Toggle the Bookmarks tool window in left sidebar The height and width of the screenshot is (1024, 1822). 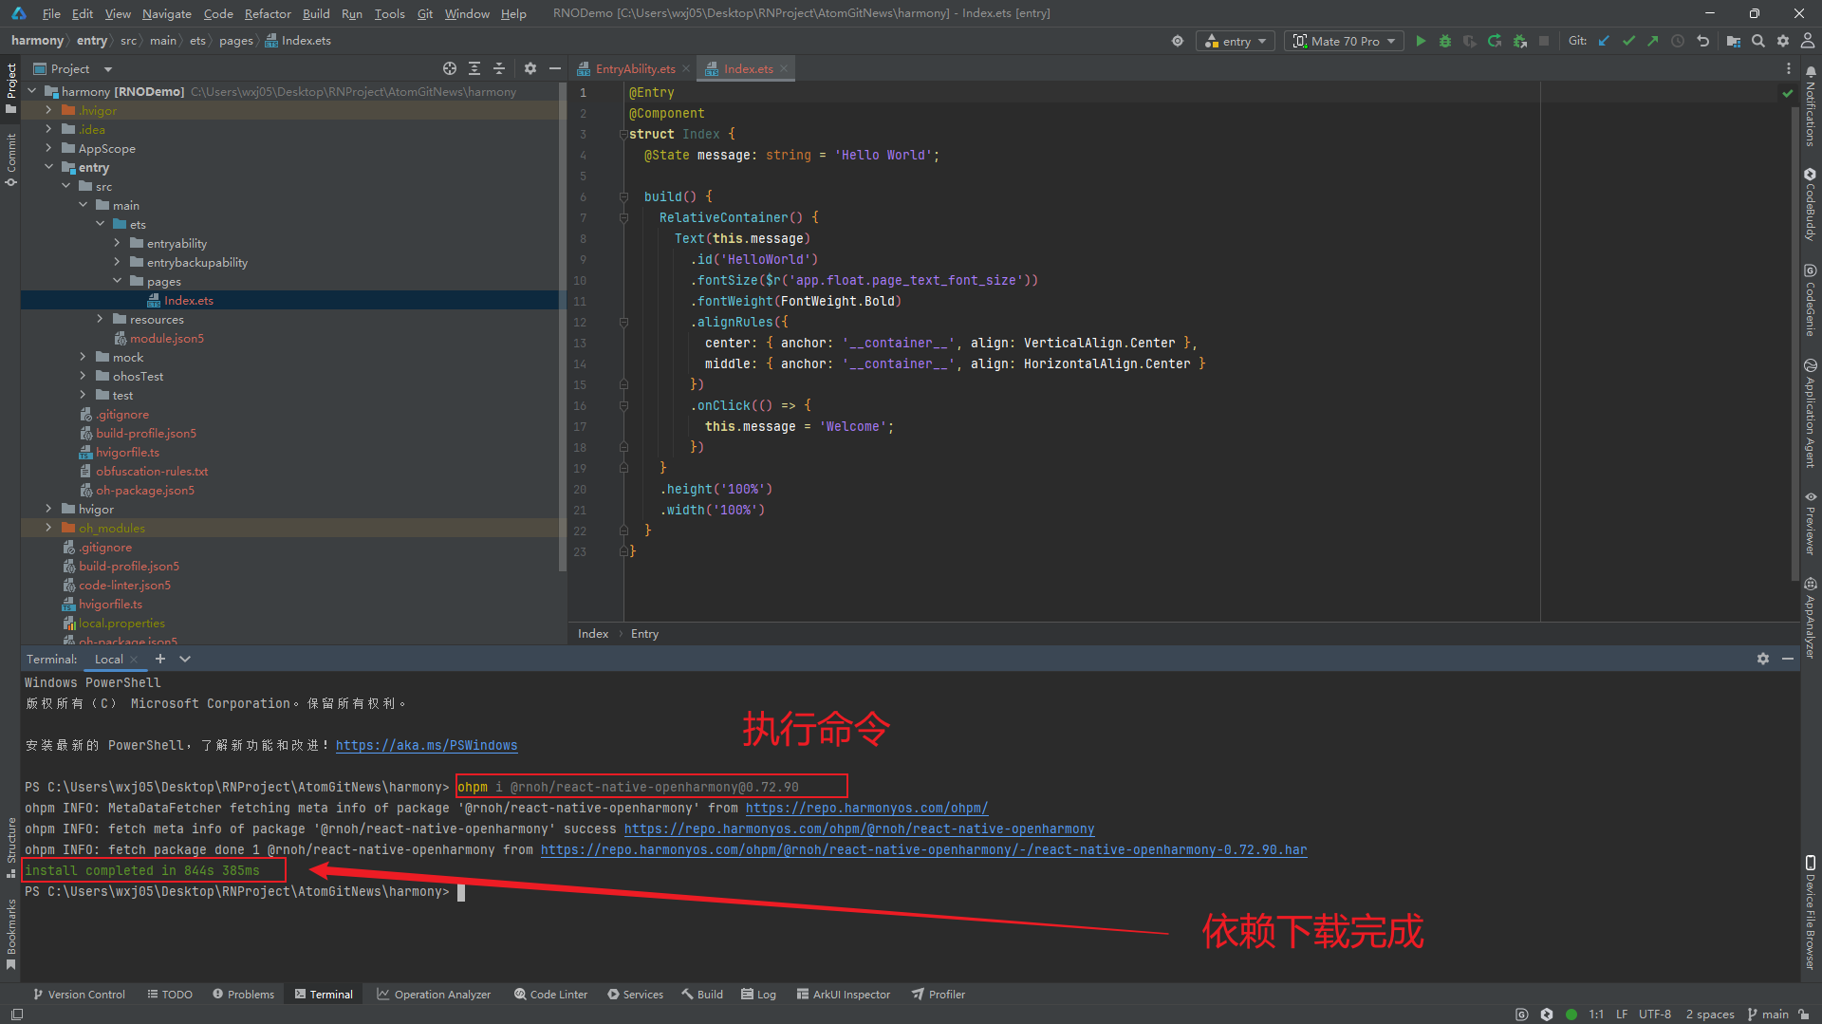point(11,934)
